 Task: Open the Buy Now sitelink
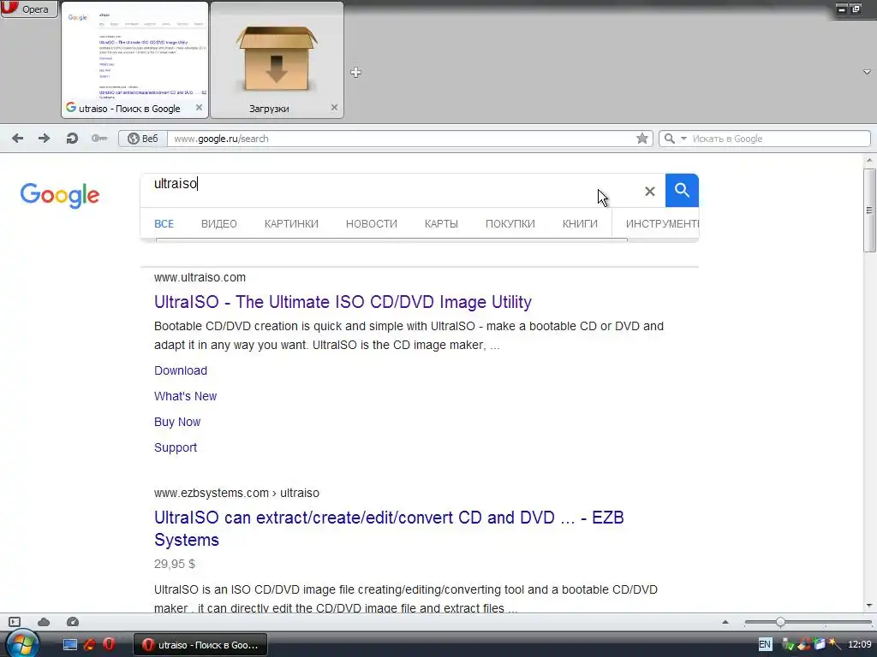tap(177, 423)
